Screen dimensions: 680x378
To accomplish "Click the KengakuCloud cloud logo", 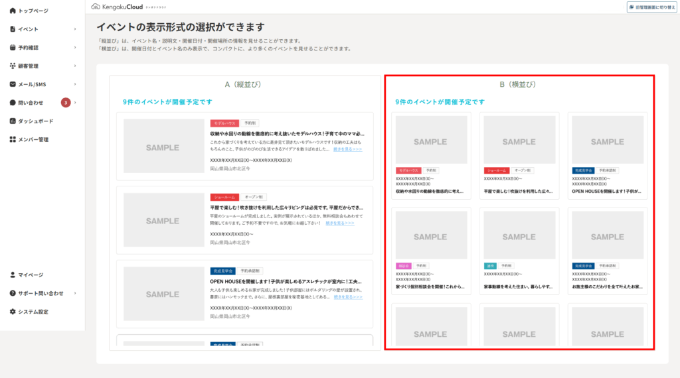I will pyautogui.click(x=96, y=7).
